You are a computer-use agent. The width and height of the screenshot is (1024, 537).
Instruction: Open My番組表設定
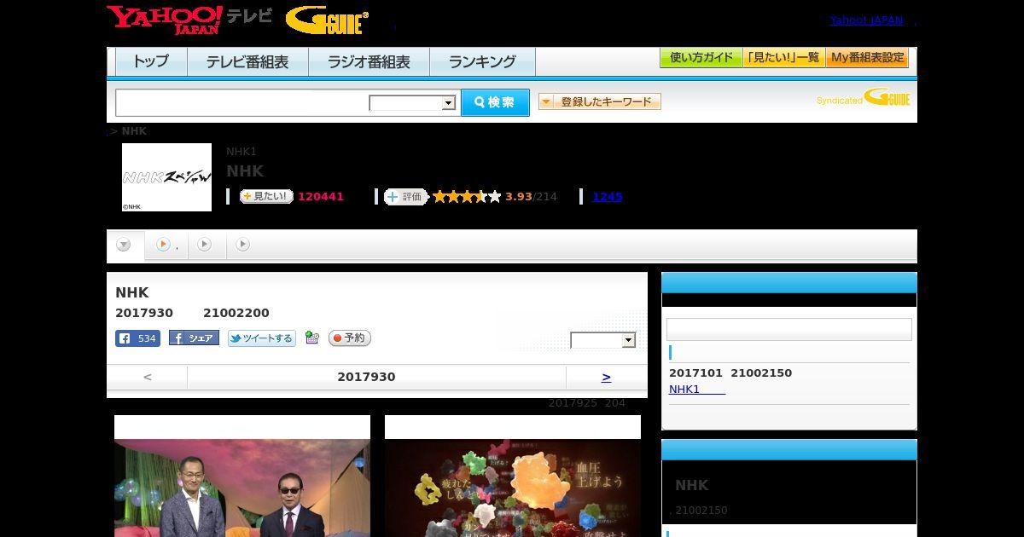pos(867,58)
